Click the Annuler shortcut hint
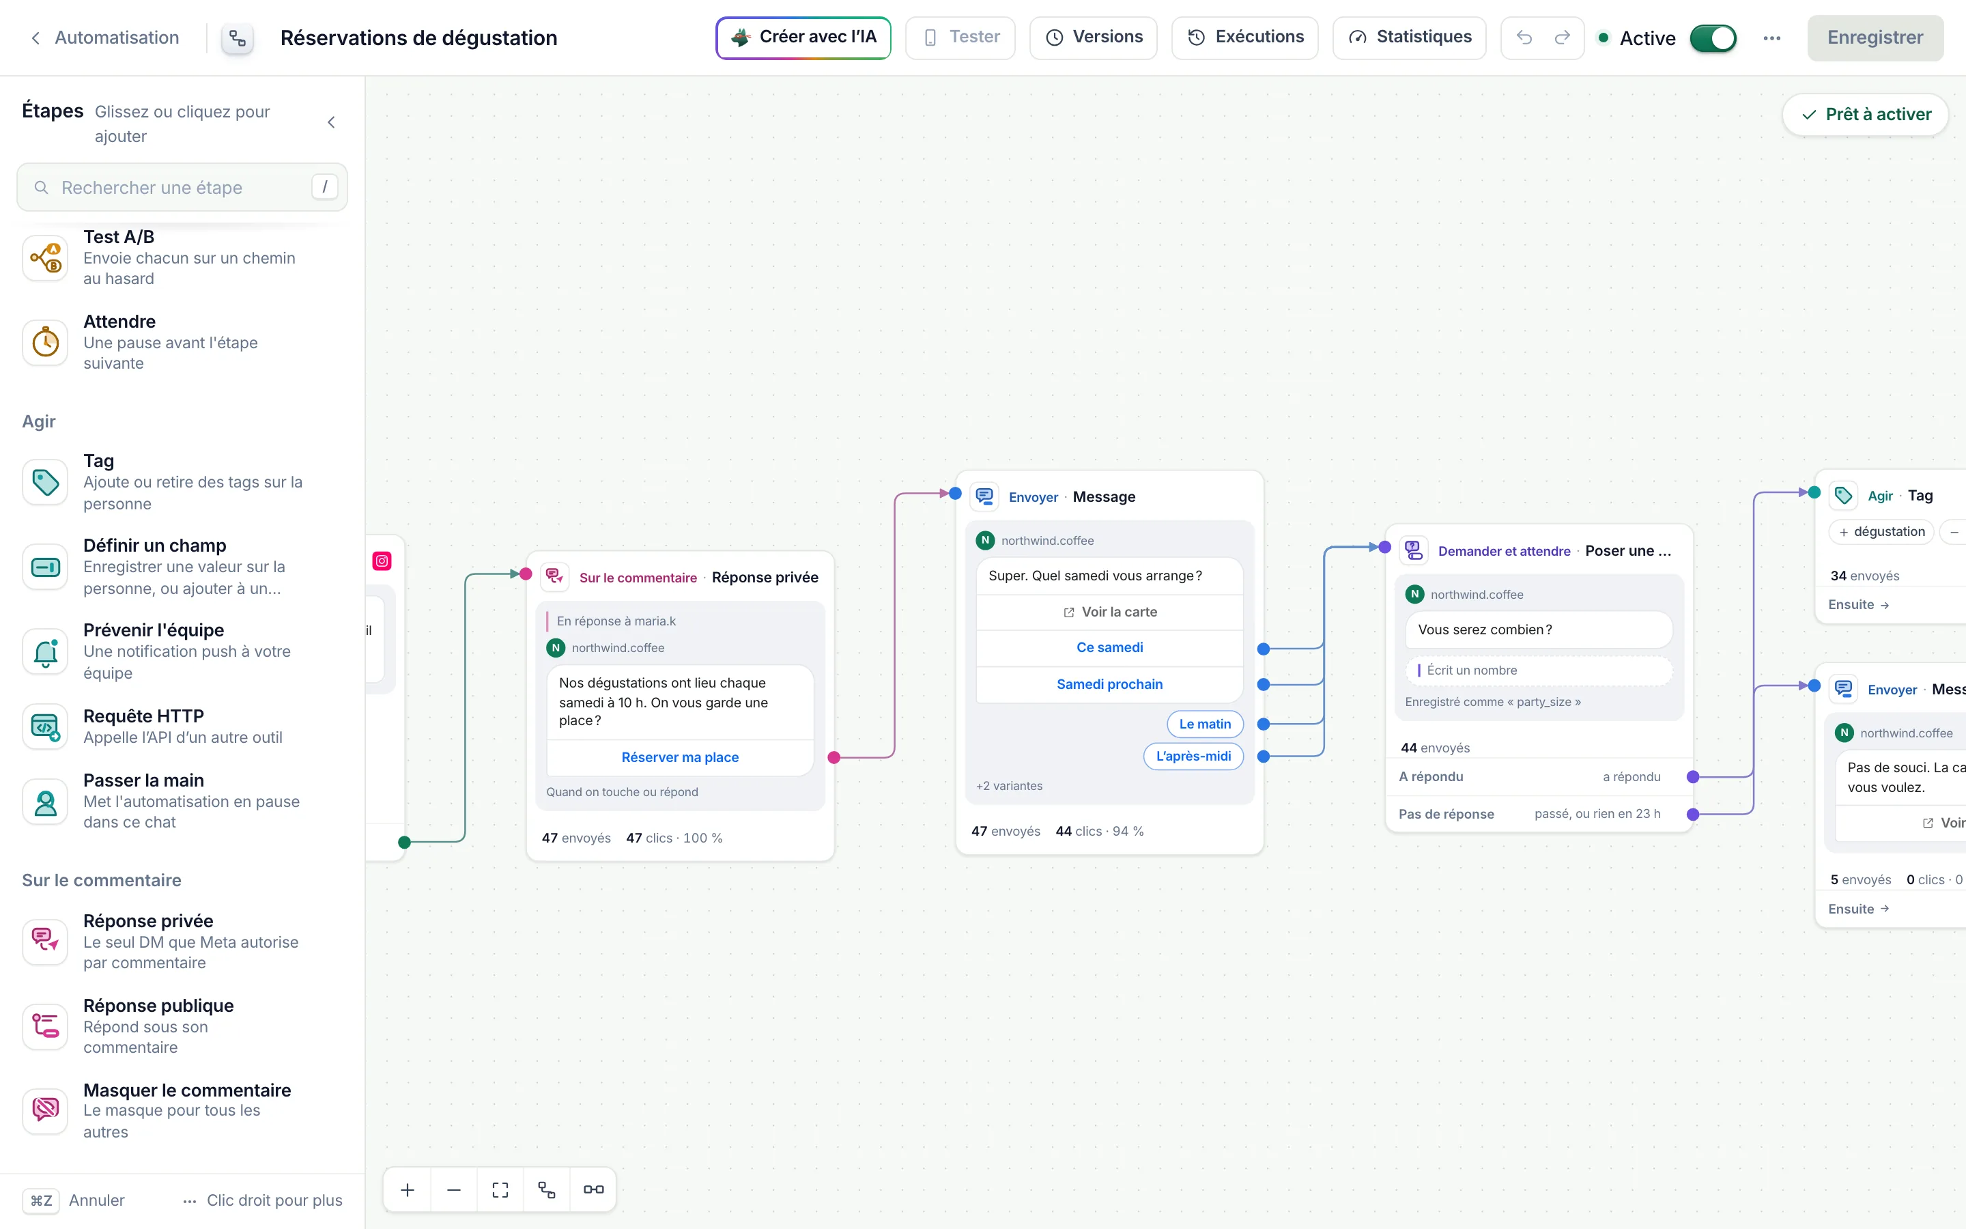Viewport: 1966px width, 1229px height. pos(74,1200)
